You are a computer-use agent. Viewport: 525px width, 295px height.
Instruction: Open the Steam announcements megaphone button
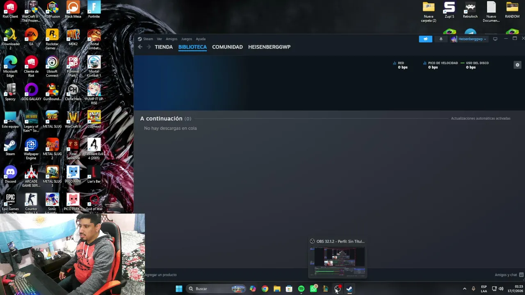pyautogui.click(x=425, y=39)
